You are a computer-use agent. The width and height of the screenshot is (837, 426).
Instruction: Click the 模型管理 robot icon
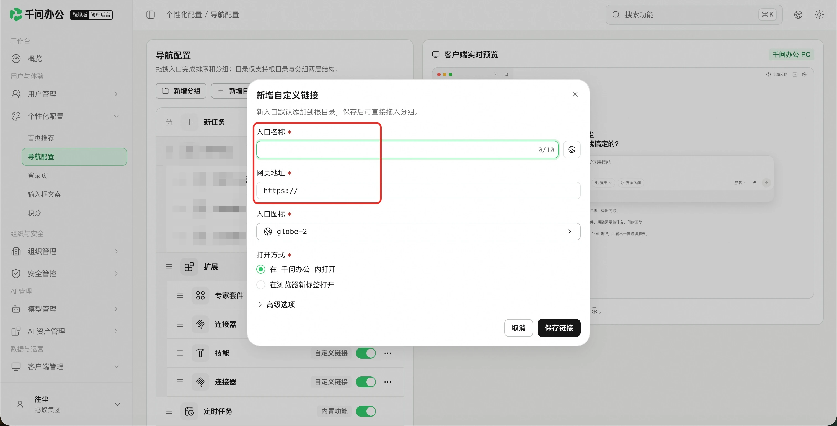point(16,309)
